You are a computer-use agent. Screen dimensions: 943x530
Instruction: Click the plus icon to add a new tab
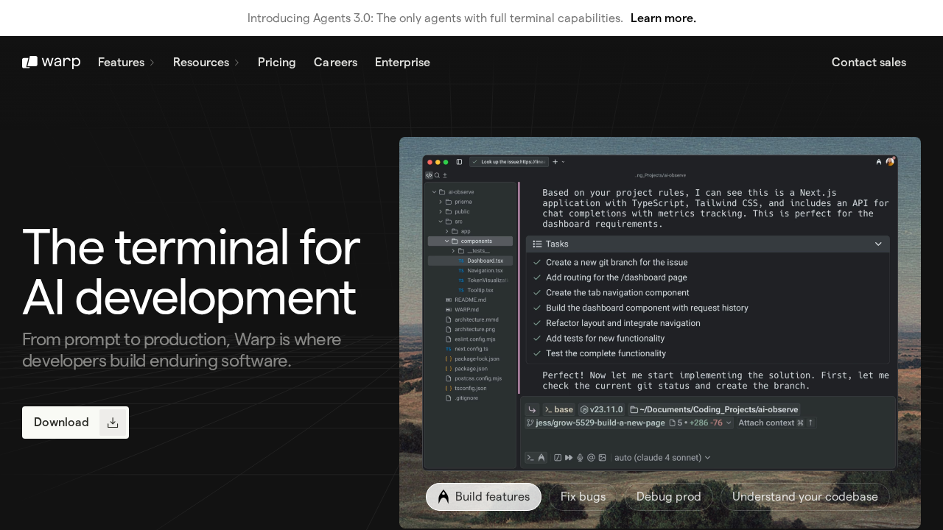tap(555, 161)
